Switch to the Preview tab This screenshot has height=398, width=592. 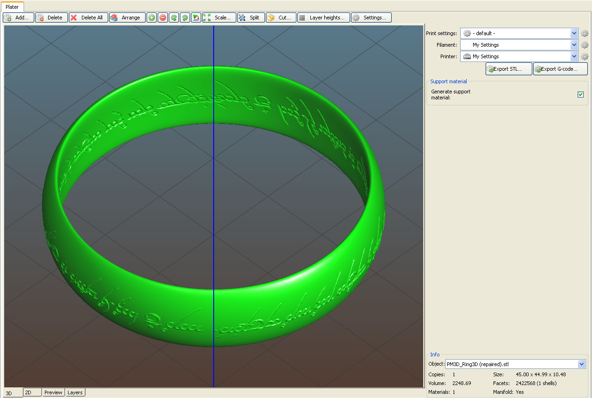click(x=53, y=392)
